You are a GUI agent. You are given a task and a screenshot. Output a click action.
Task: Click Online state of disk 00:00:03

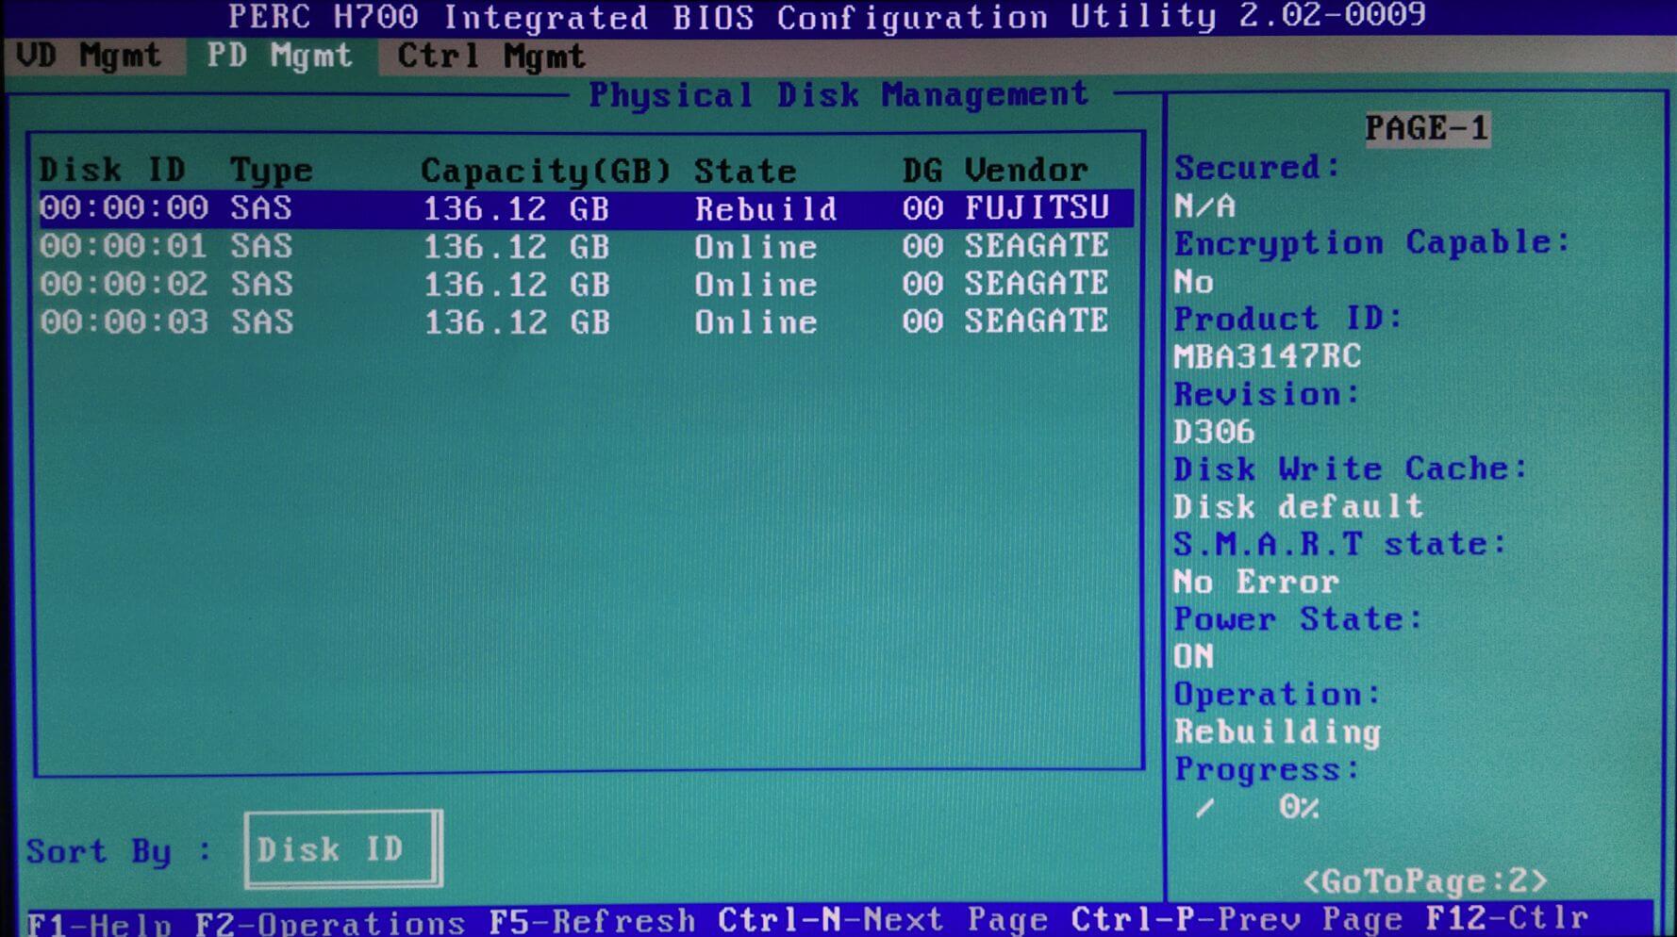(x=755, y=322)
